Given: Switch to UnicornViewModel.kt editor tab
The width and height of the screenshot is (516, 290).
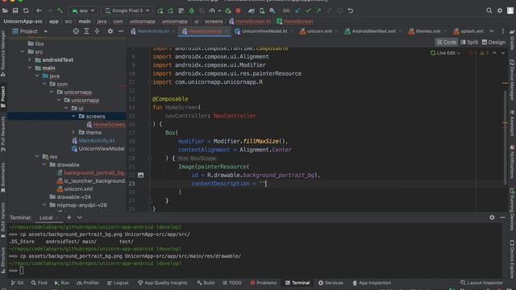Looking at the screenshot, I should tap(261, 31).
